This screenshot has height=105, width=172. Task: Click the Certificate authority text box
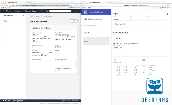[x=65, y=63]
